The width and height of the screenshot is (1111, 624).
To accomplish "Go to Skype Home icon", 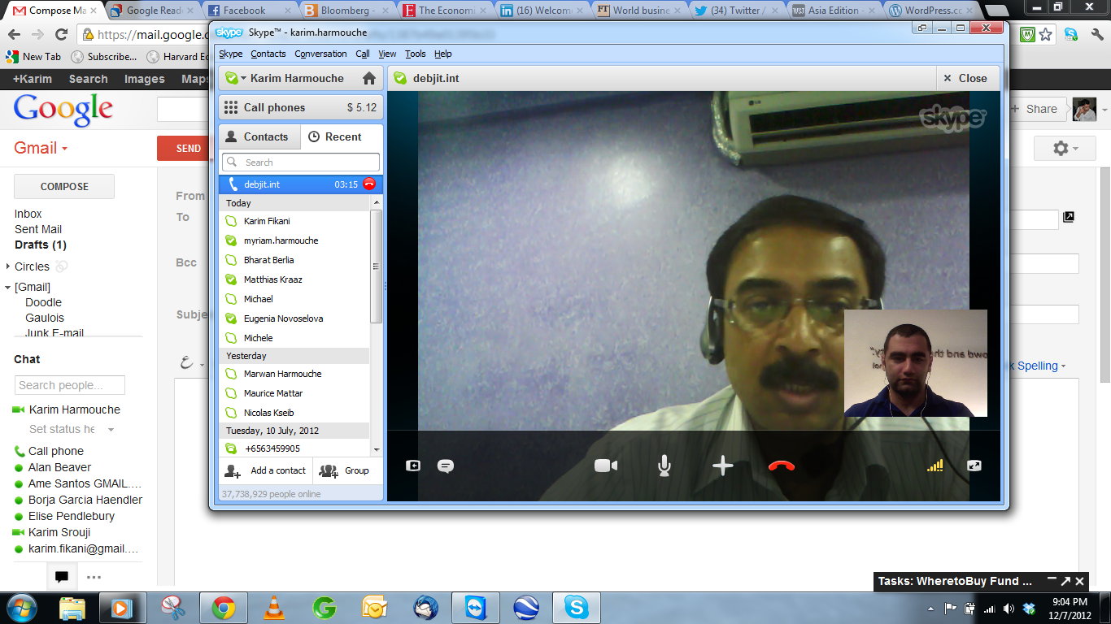I will click(369, 79).
